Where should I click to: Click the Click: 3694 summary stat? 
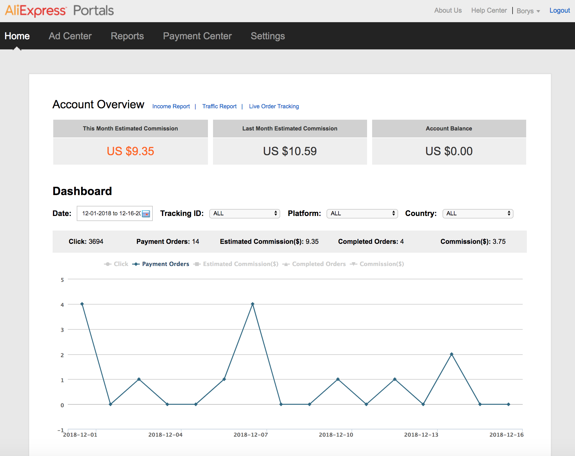coord(86,242)
